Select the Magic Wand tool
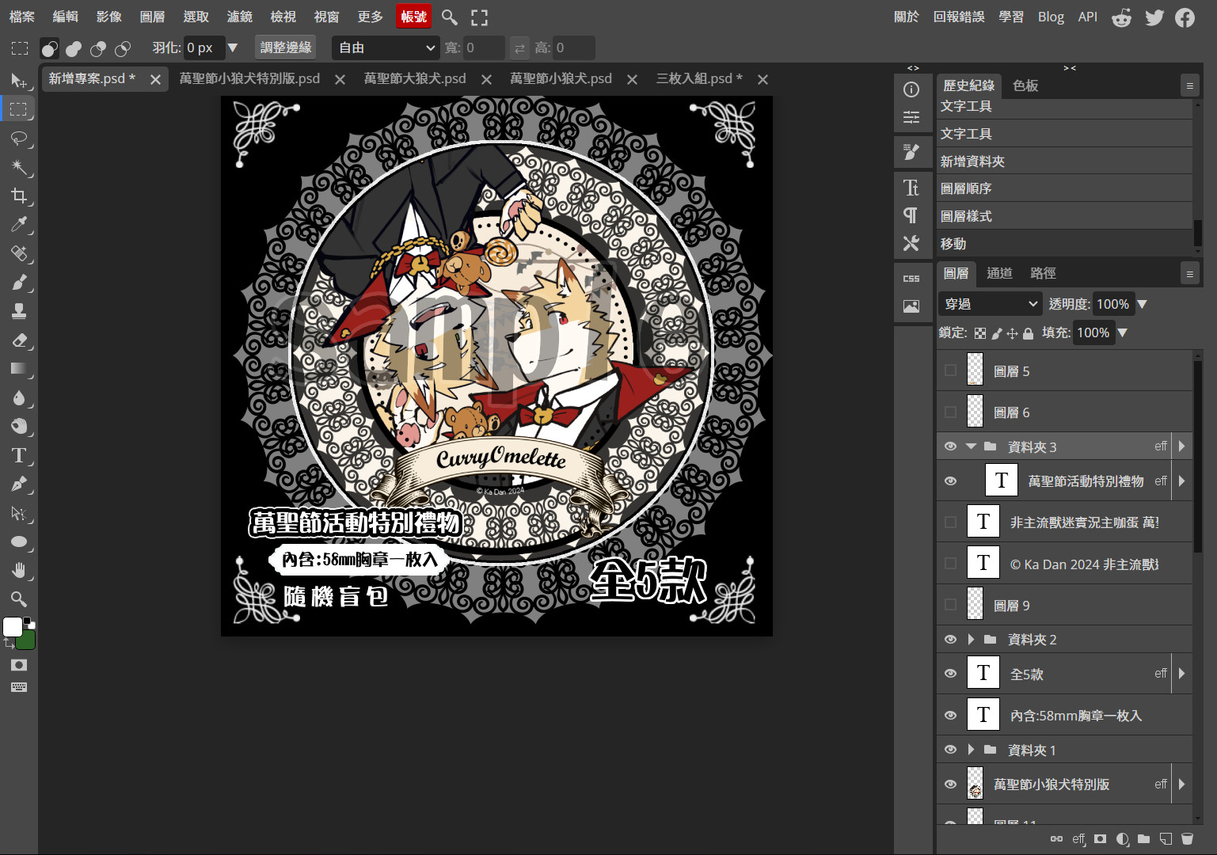Screen dimensions: 1217x855 19,167
